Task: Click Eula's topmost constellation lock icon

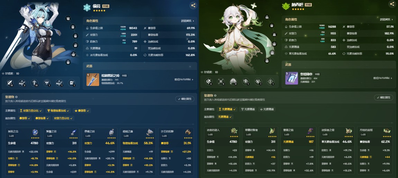Action: coord(68,18)
